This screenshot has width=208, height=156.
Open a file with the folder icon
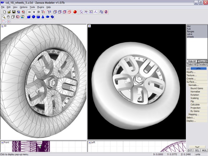tap(9, 12)
